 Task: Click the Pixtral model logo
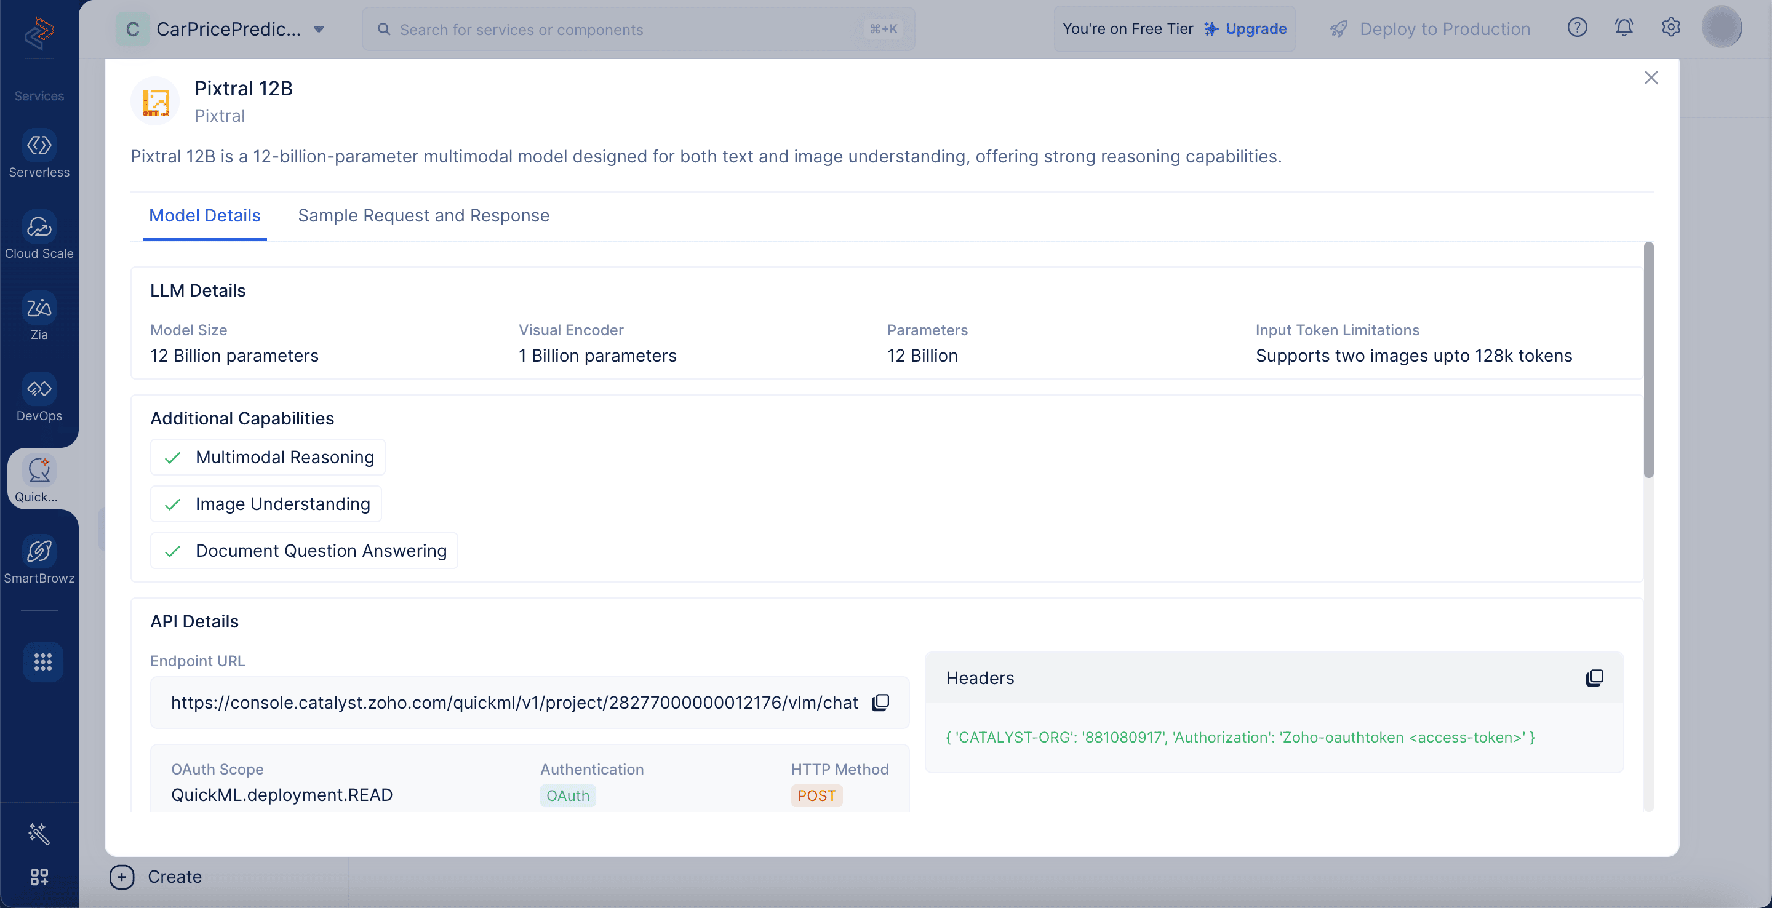click(x=156, y=102)
